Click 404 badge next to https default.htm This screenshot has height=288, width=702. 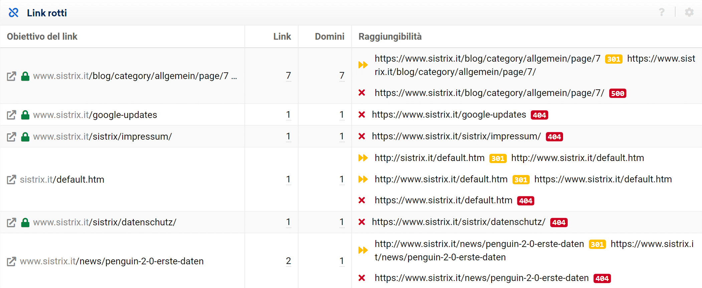[526, 201]
